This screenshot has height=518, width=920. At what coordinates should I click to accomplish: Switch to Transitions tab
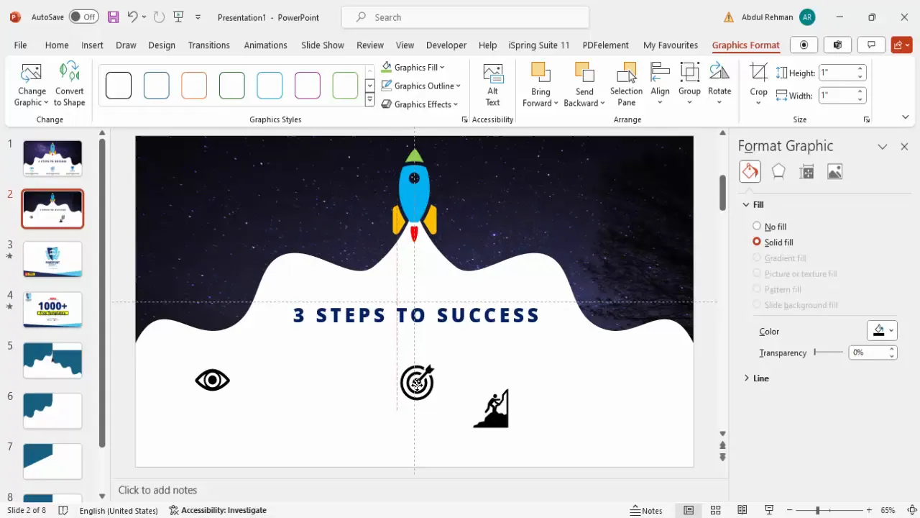point(208,45)
